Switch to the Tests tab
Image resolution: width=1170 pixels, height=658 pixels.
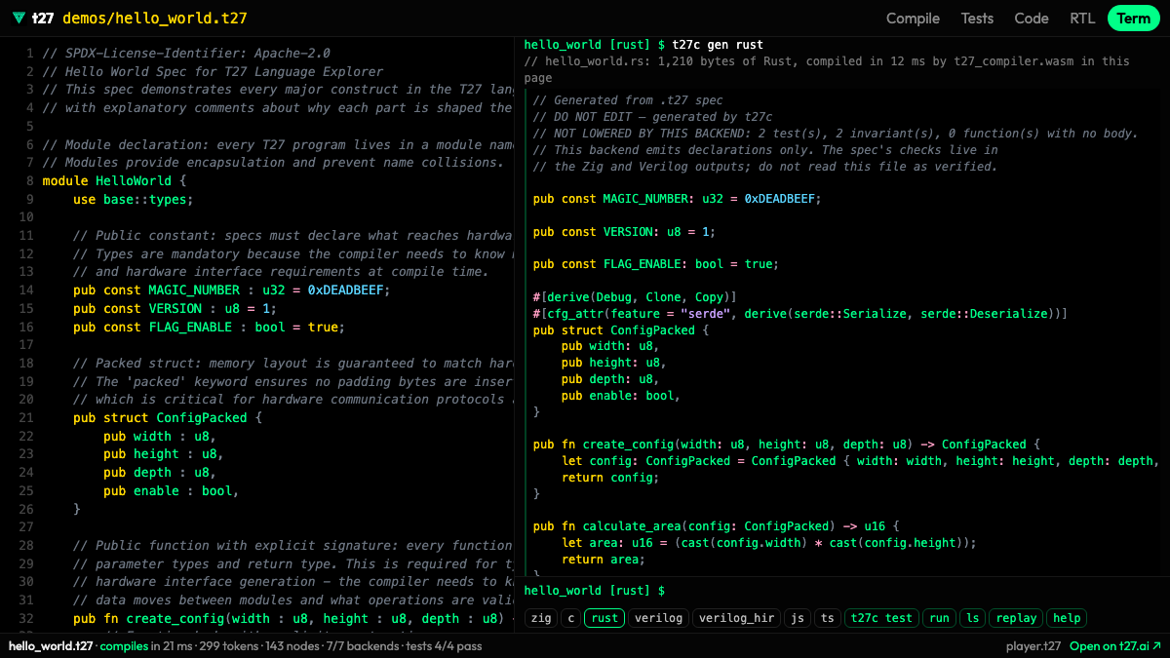(977, 19)
